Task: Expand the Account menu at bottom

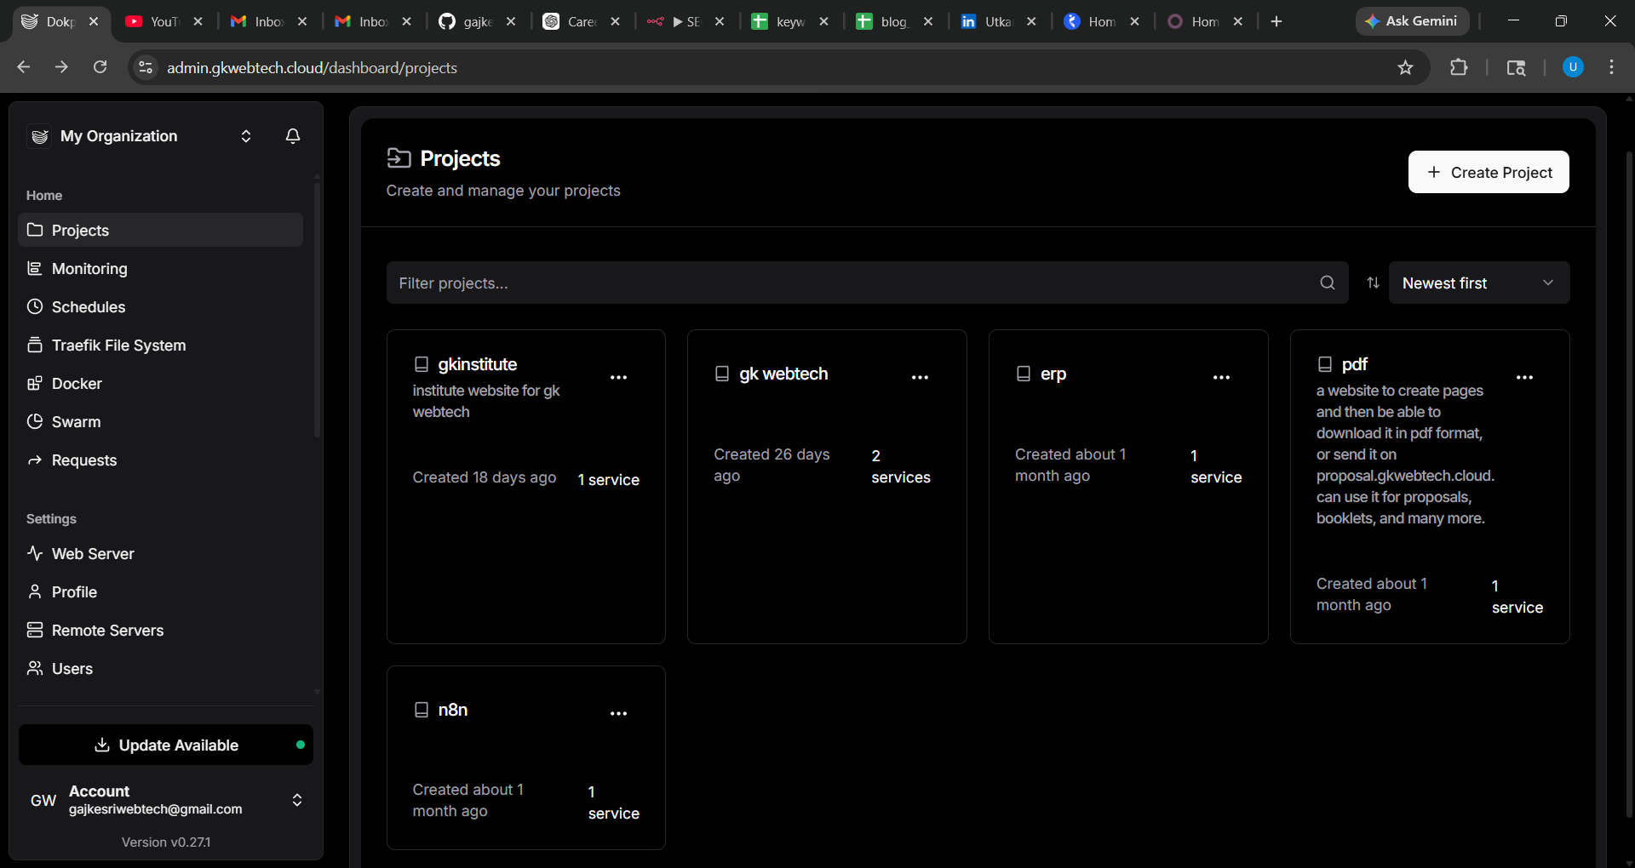Action: (x=296, y=800)
